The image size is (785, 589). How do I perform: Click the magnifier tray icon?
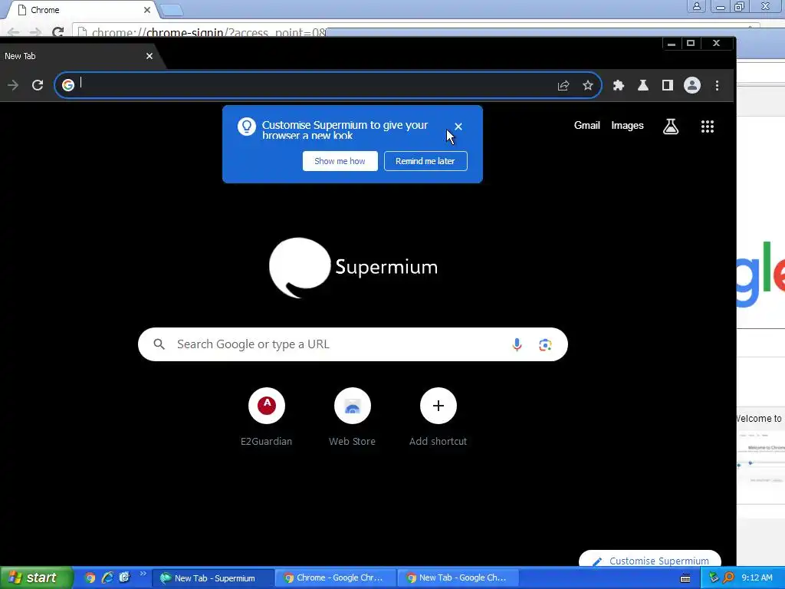[729, 578]
